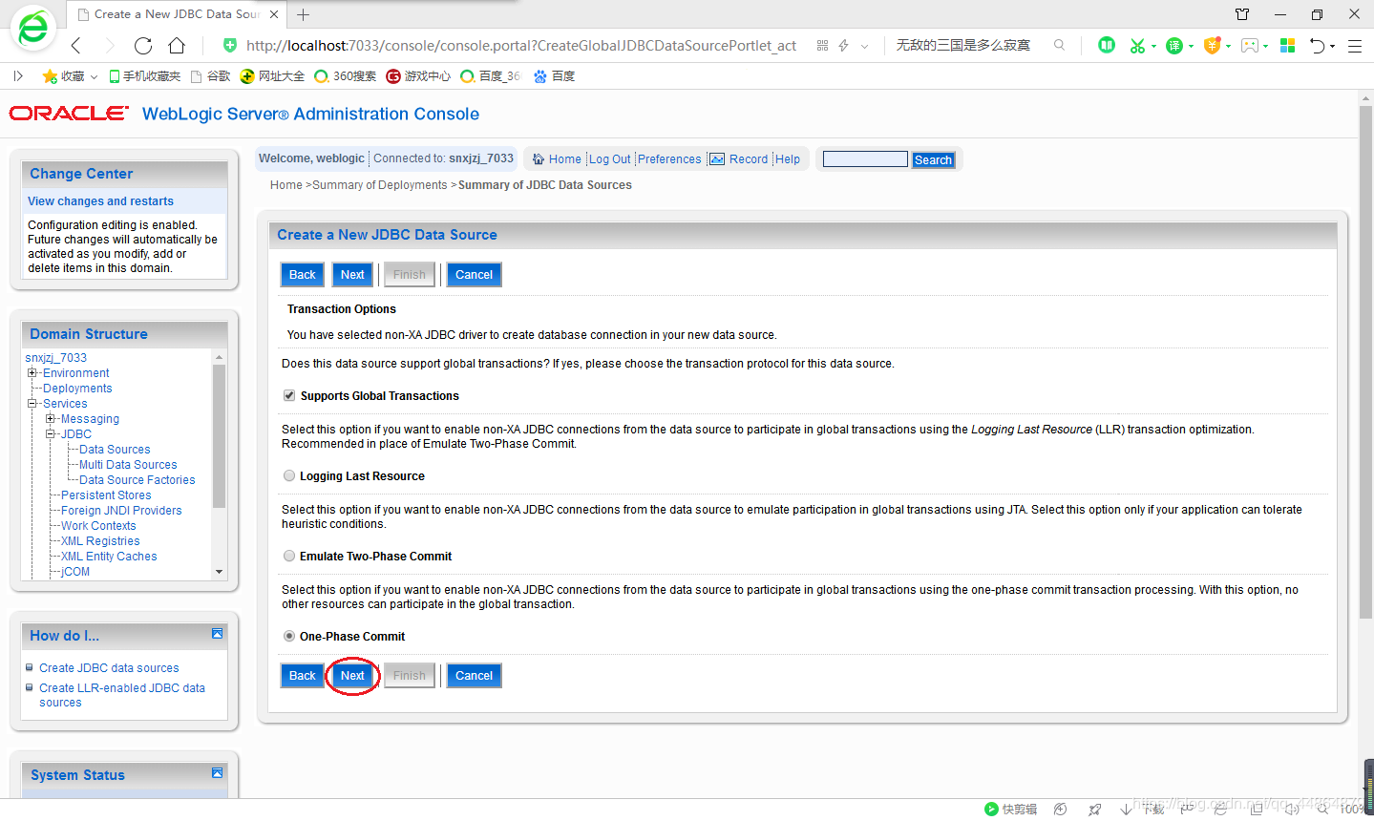This screenshot has width=1374, height=821.
Task: Click the undo closed tab arrow icon
Action: (1317, 45)
